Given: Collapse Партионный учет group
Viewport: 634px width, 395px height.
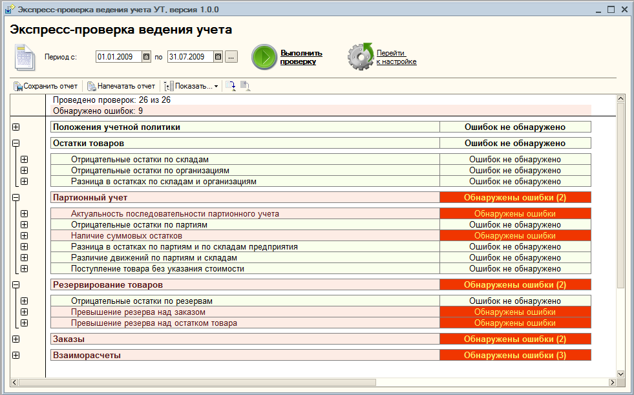Looking at the screenshot, I should tap(16, 197).
